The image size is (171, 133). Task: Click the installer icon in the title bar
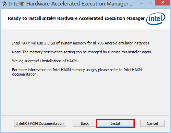click(4, 3)
